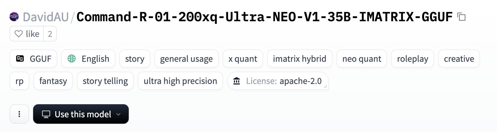Select the ultra high precision tag
Screen dimensions: 497x132
tap(180, 81)
